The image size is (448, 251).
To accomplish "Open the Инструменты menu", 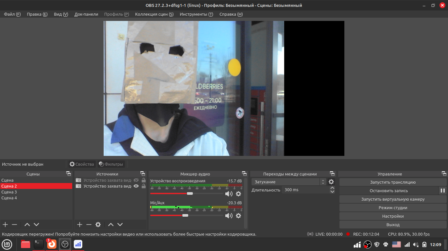I will point(196,14).
